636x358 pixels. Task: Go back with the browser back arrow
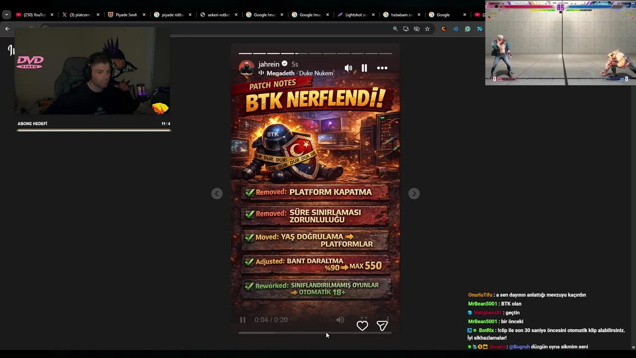[7, 29]
